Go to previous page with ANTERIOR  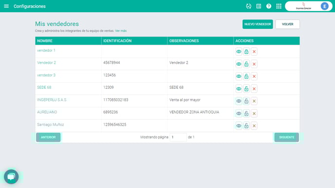click(48, 137)
